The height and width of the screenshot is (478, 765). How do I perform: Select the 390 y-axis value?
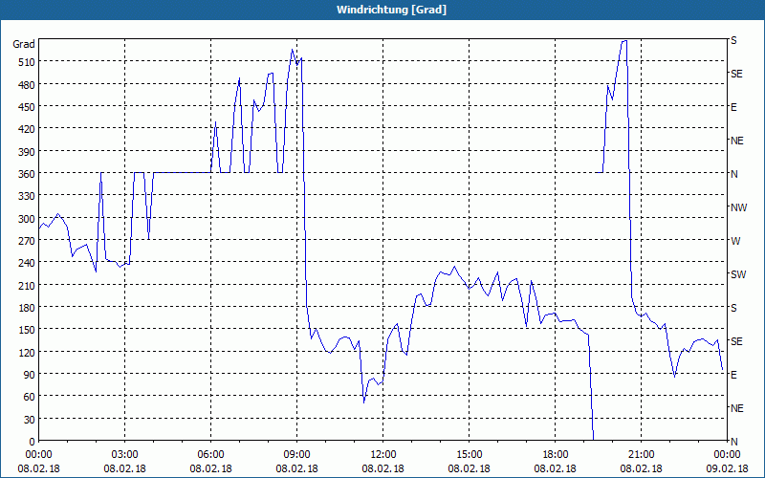27,151
